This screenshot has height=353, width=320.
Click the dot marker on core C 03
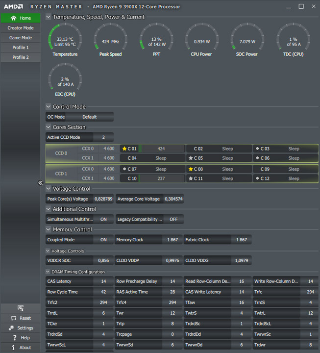257,149
